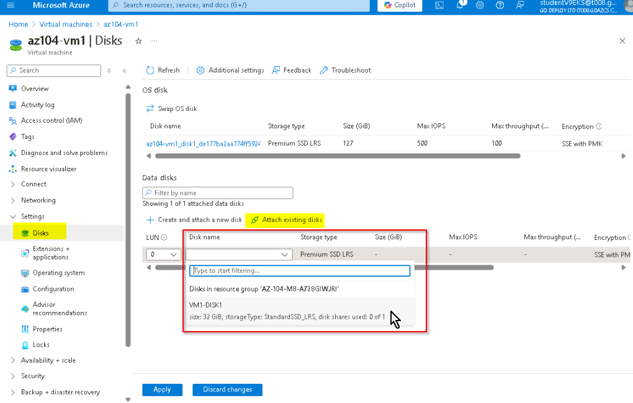Open the Disk name dropdown
The image size is (633, 403).
click(239, 255)
